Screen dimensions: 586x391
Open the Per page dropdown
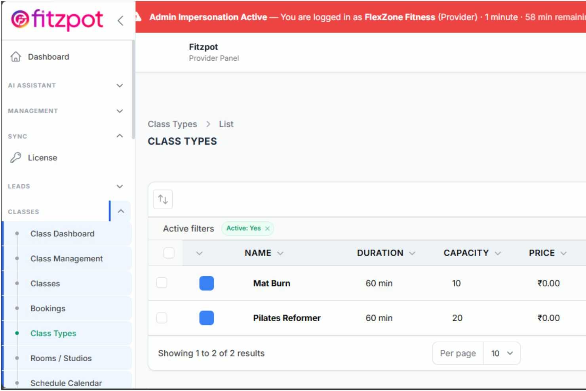click(x=502, y=353)
